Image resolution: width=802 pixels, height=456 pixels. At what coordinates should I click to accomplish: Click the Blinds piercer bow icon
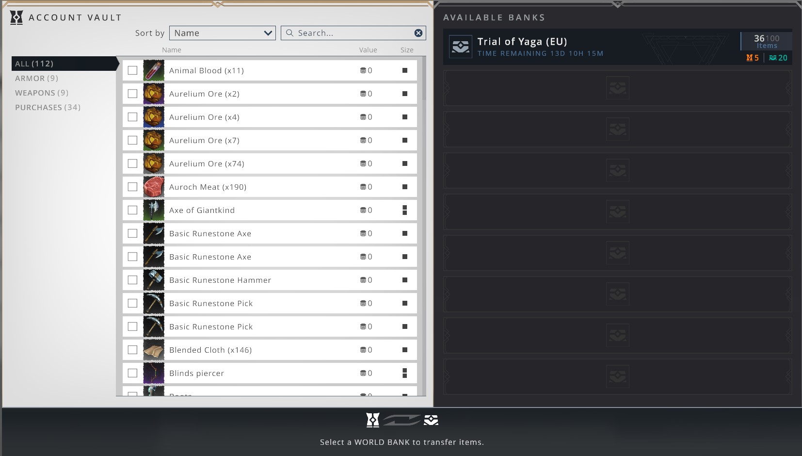tap(154, 373)
